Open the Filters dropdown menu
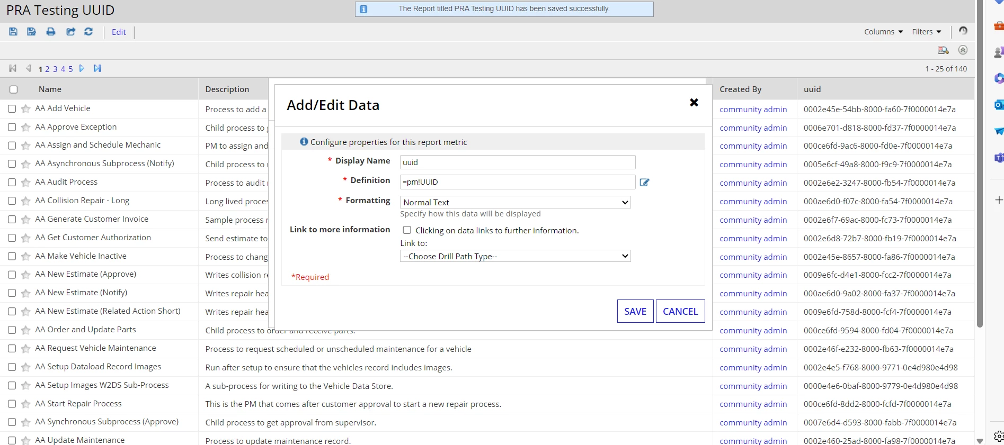Screen dimensions: 1004x445 926,32
